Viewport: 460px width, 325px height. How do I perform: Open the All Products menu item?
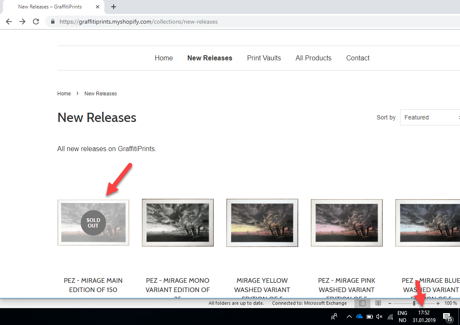coord(313,58)
